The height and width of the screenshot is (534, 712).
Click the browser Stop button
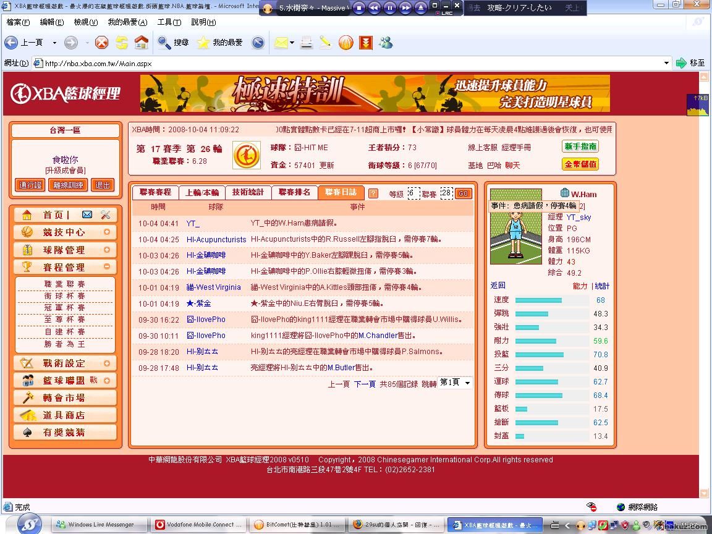click(101, 43)
